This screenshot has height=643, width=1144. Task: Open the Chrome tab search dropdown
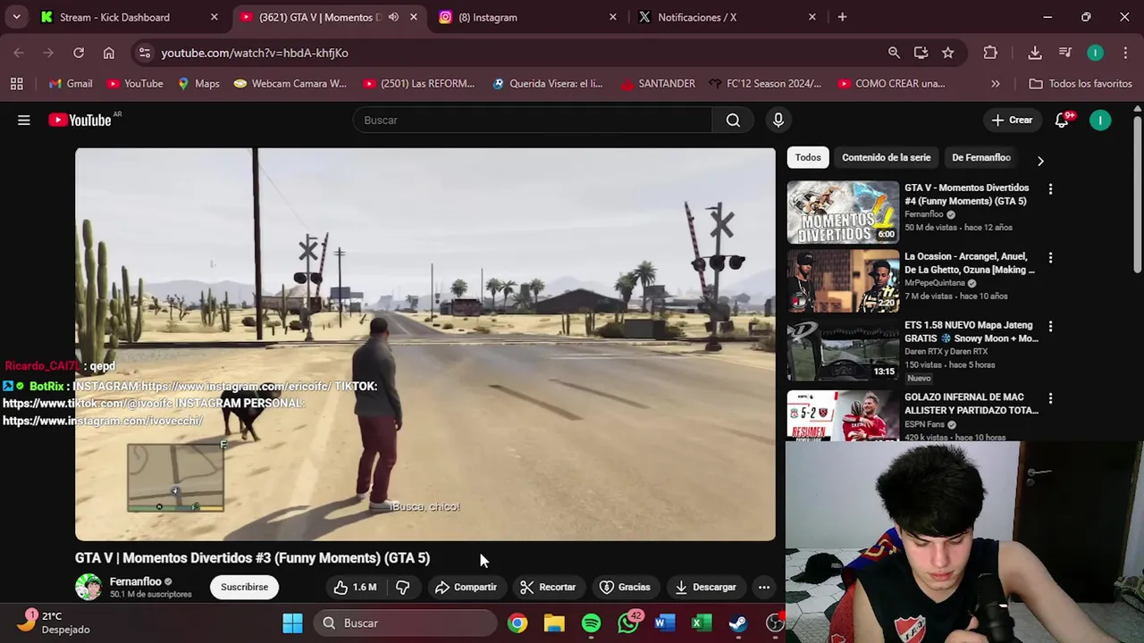point(16,17)
